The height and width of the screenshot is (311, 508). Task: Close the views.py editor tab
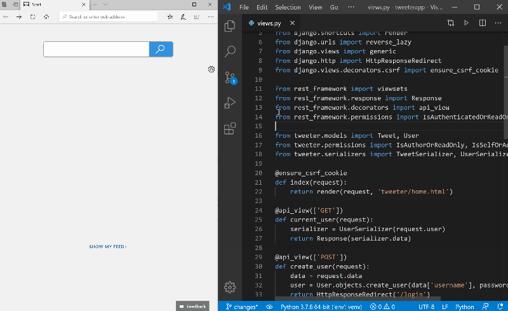coord(292,23)
